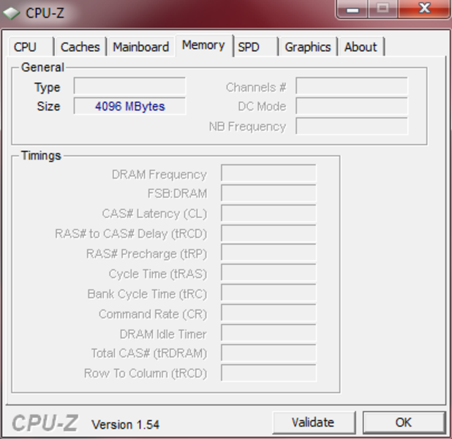452x439 pixels.
Task: Click the DRAM Frequency field
Action: tap(268, 173)
